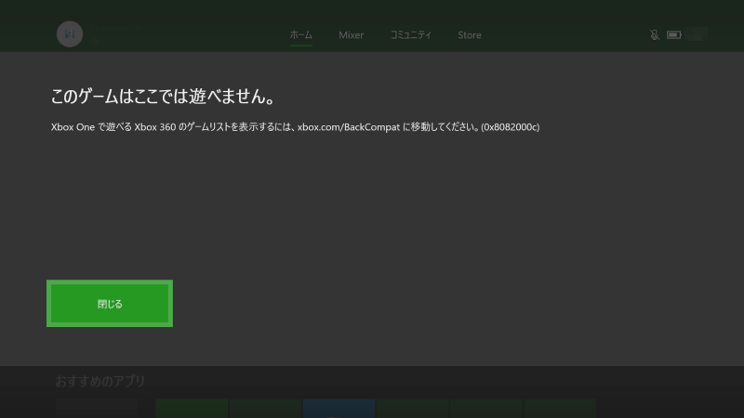The height and width of the screenshot is (418, 744).
Task: Go to the Store tab
Action: (470, 35)
